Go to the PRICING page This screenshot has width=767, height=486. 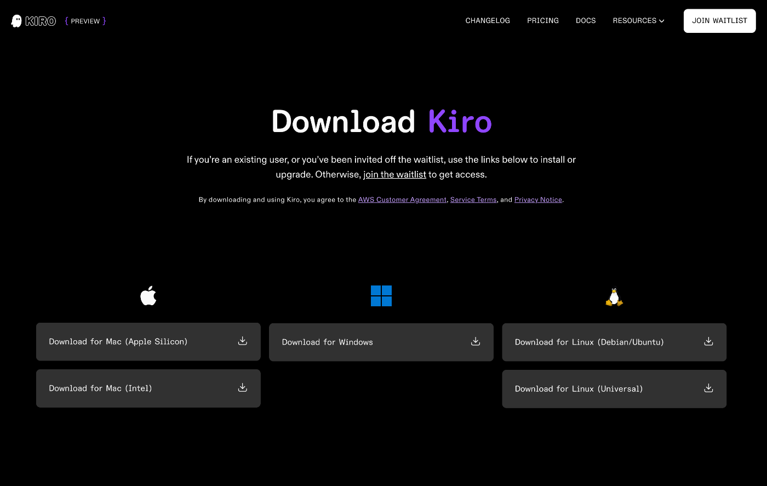(x=543, y=21)
